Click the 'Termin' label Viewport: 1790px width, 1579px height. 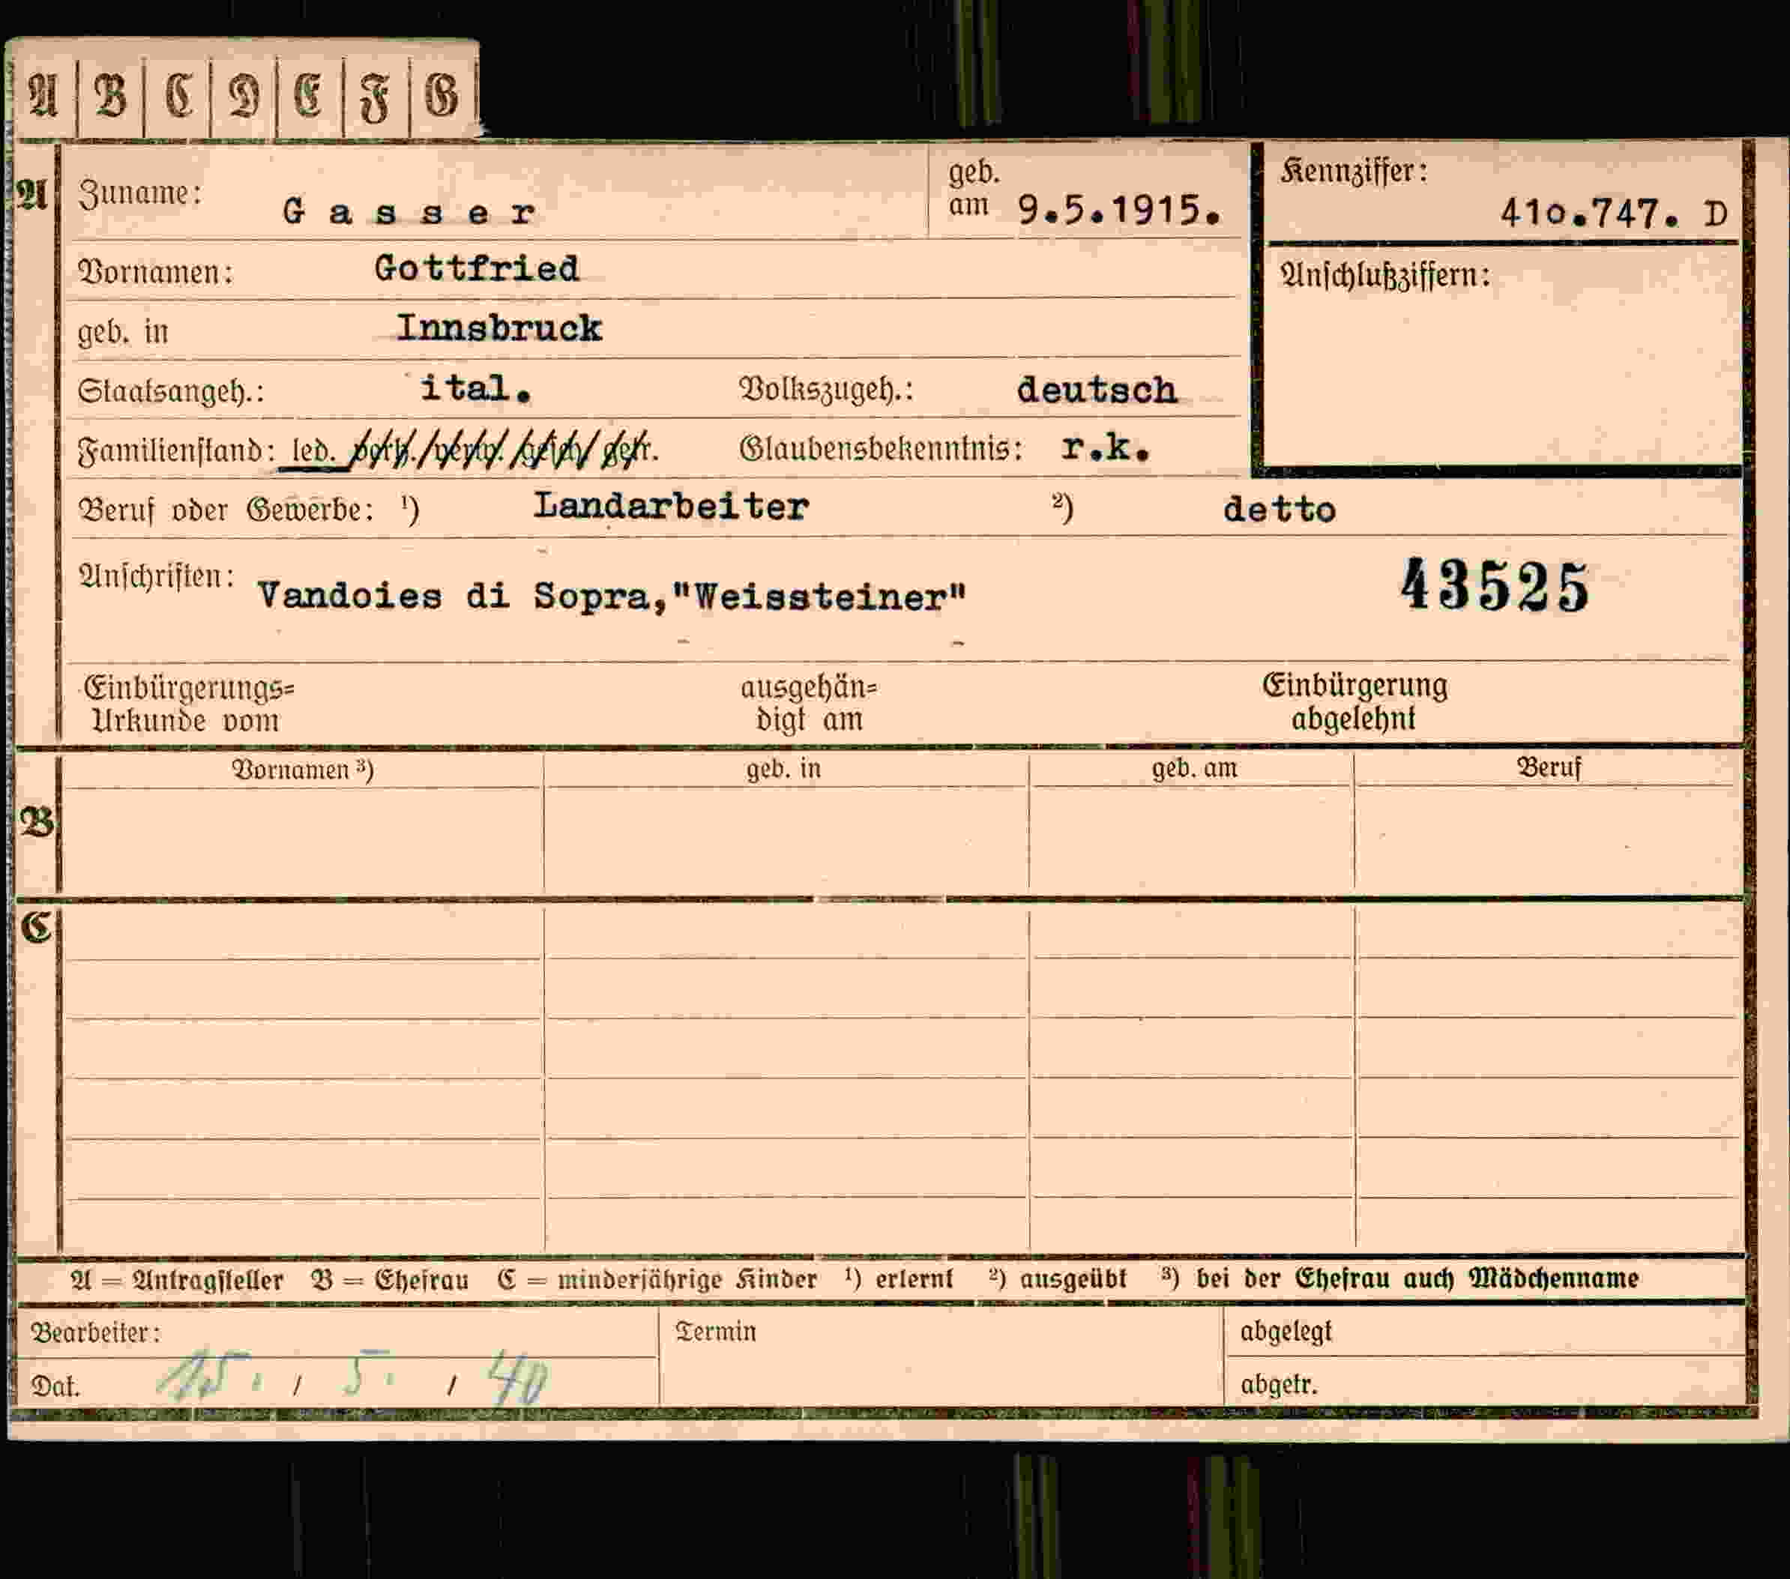(715, 1332)
